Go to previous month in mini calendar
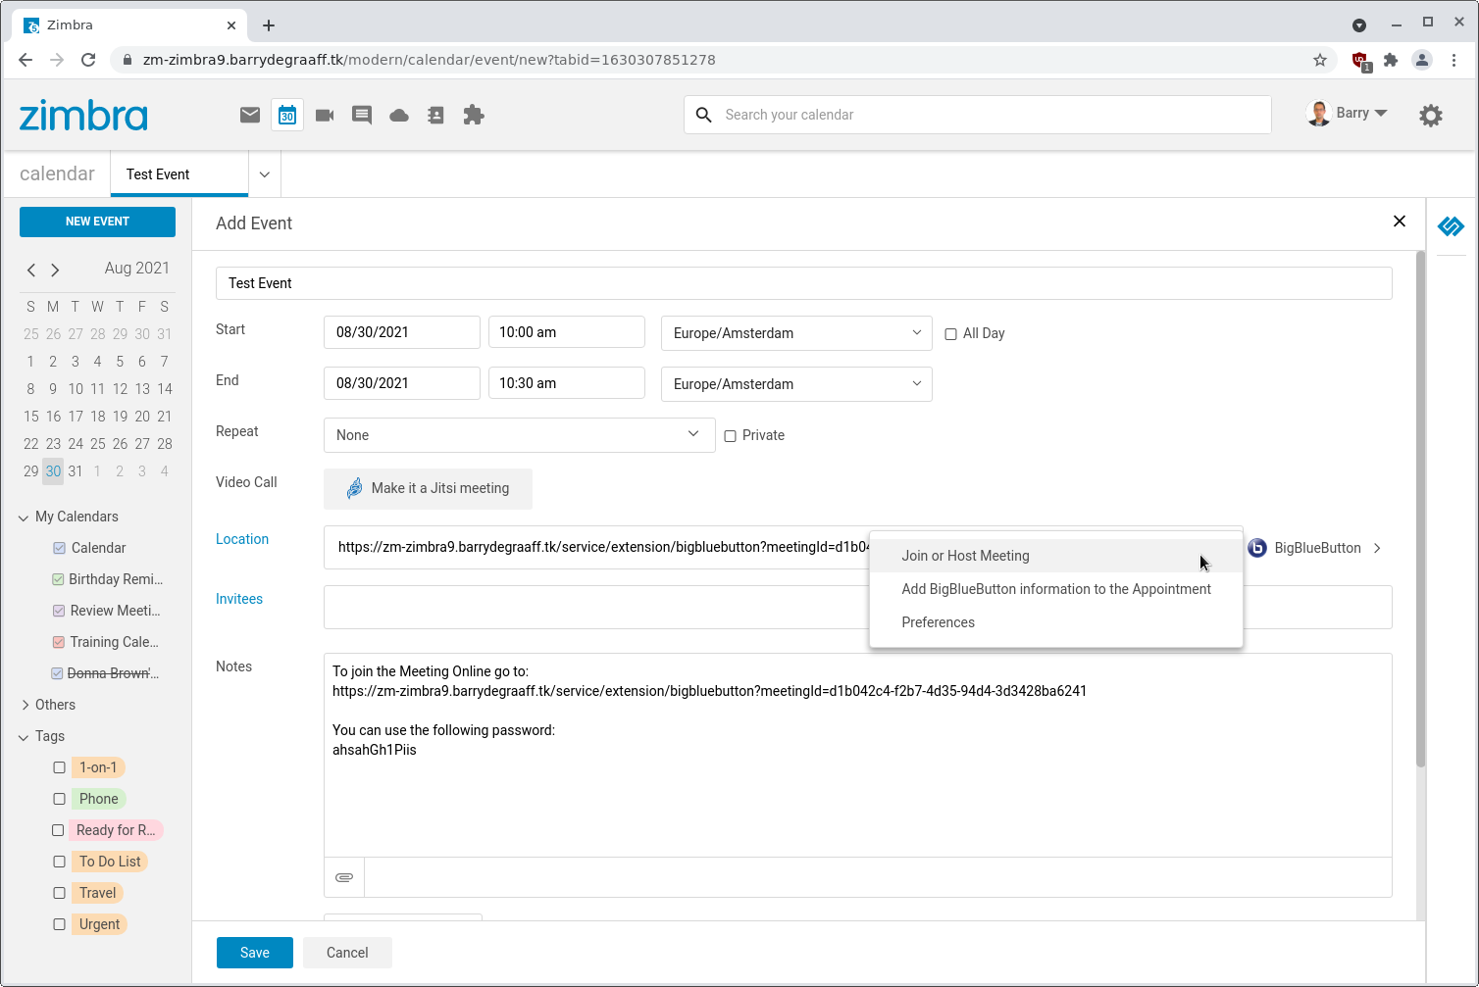The height and width of the screenshot is (987, 1479). (31, 270)
